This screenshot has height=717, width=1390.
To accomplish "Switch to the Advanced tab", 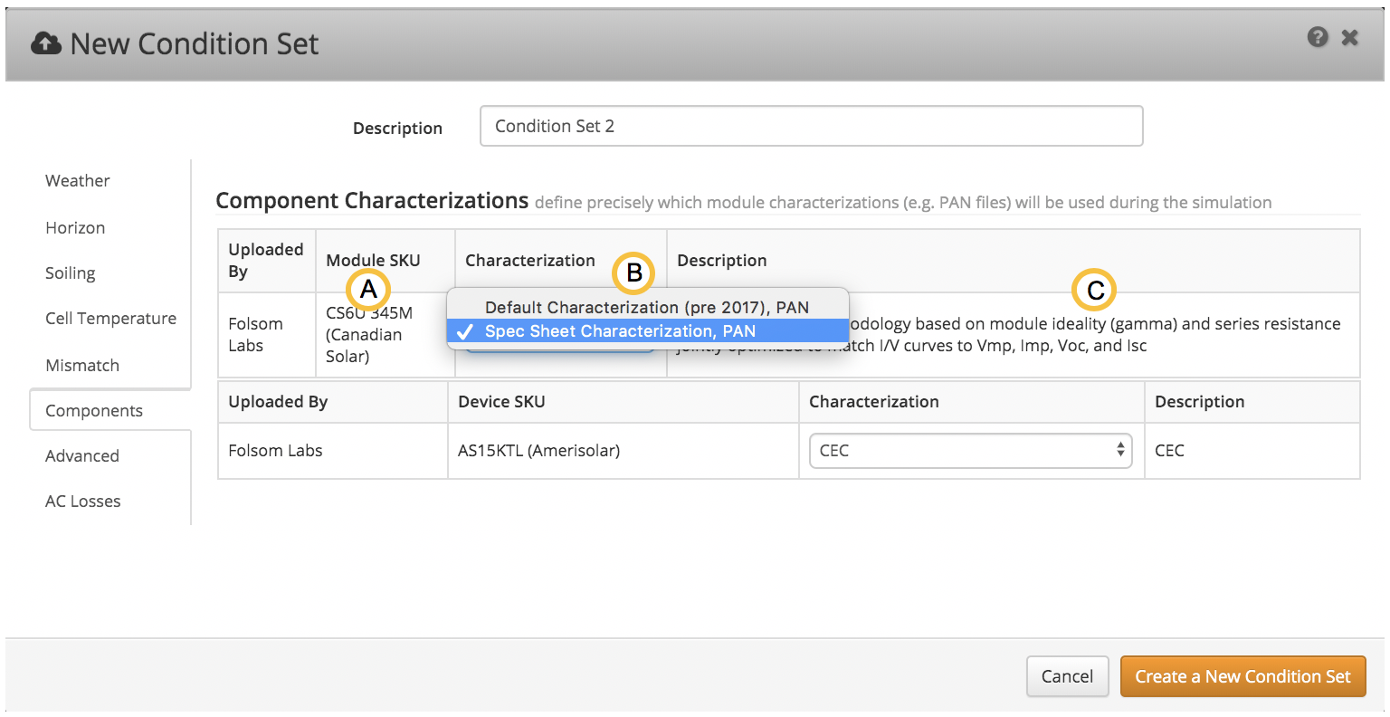I will pos(82,456).
